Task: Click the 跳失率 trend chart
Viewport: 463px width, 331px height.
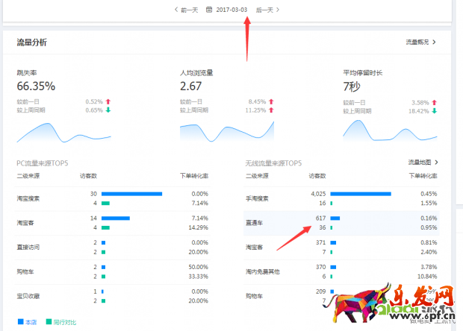Action: point(63,132)
